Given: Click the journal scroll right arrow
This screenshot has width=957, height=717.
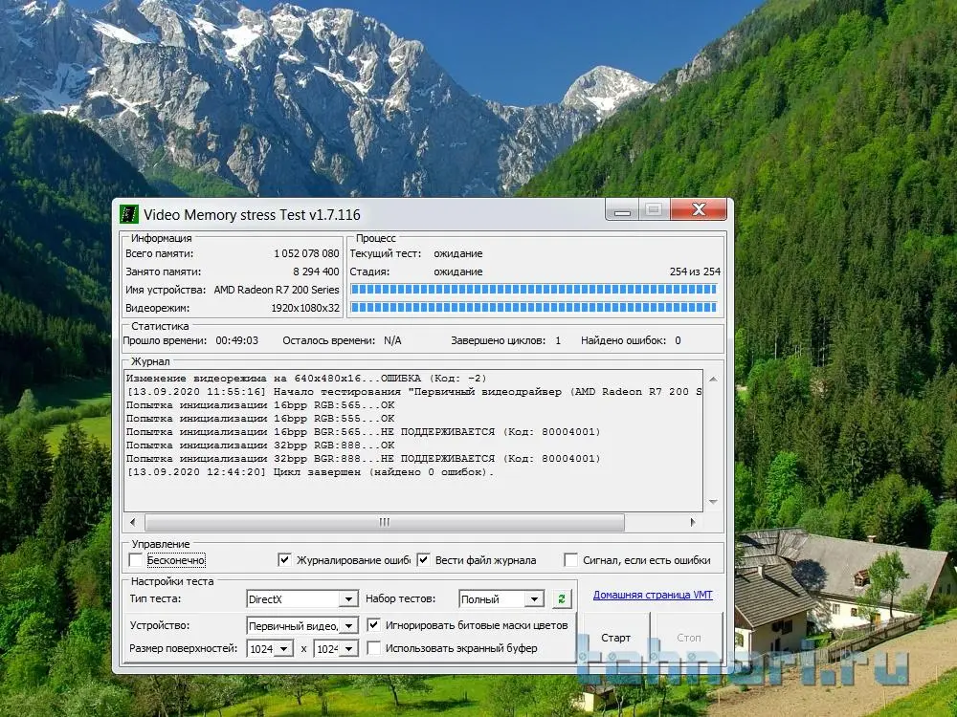Looking at the screenshot, I should pos(693,522).
